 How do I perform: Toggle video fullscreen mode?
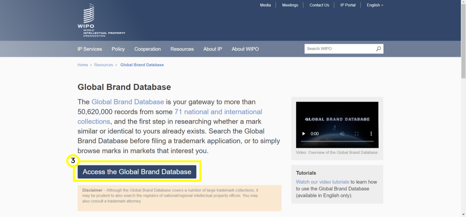point(356,134)
